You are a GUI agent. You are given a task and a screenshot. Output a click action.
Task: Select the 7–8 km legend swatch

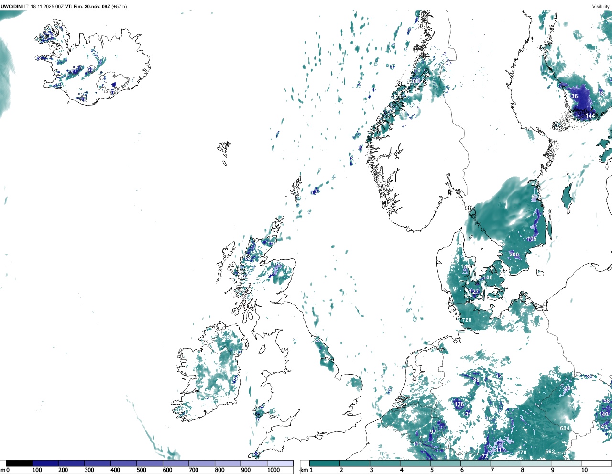pyautogui.click(x=506, y=463)
